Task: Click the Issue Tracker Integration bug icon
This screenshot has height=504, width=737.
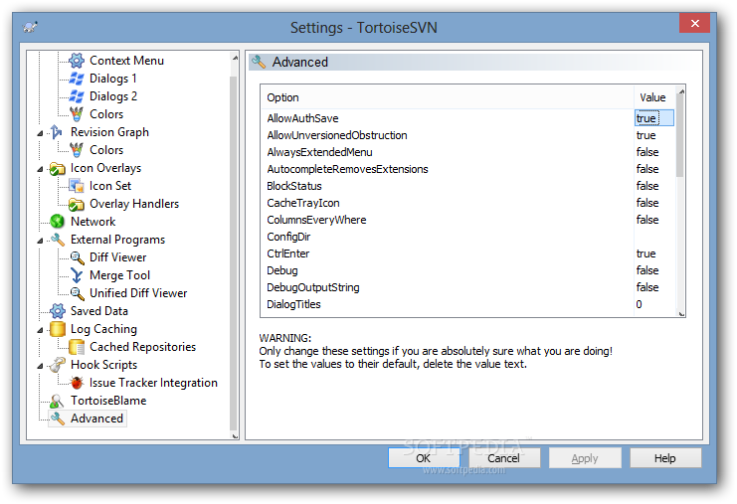Action: point(77,383)
